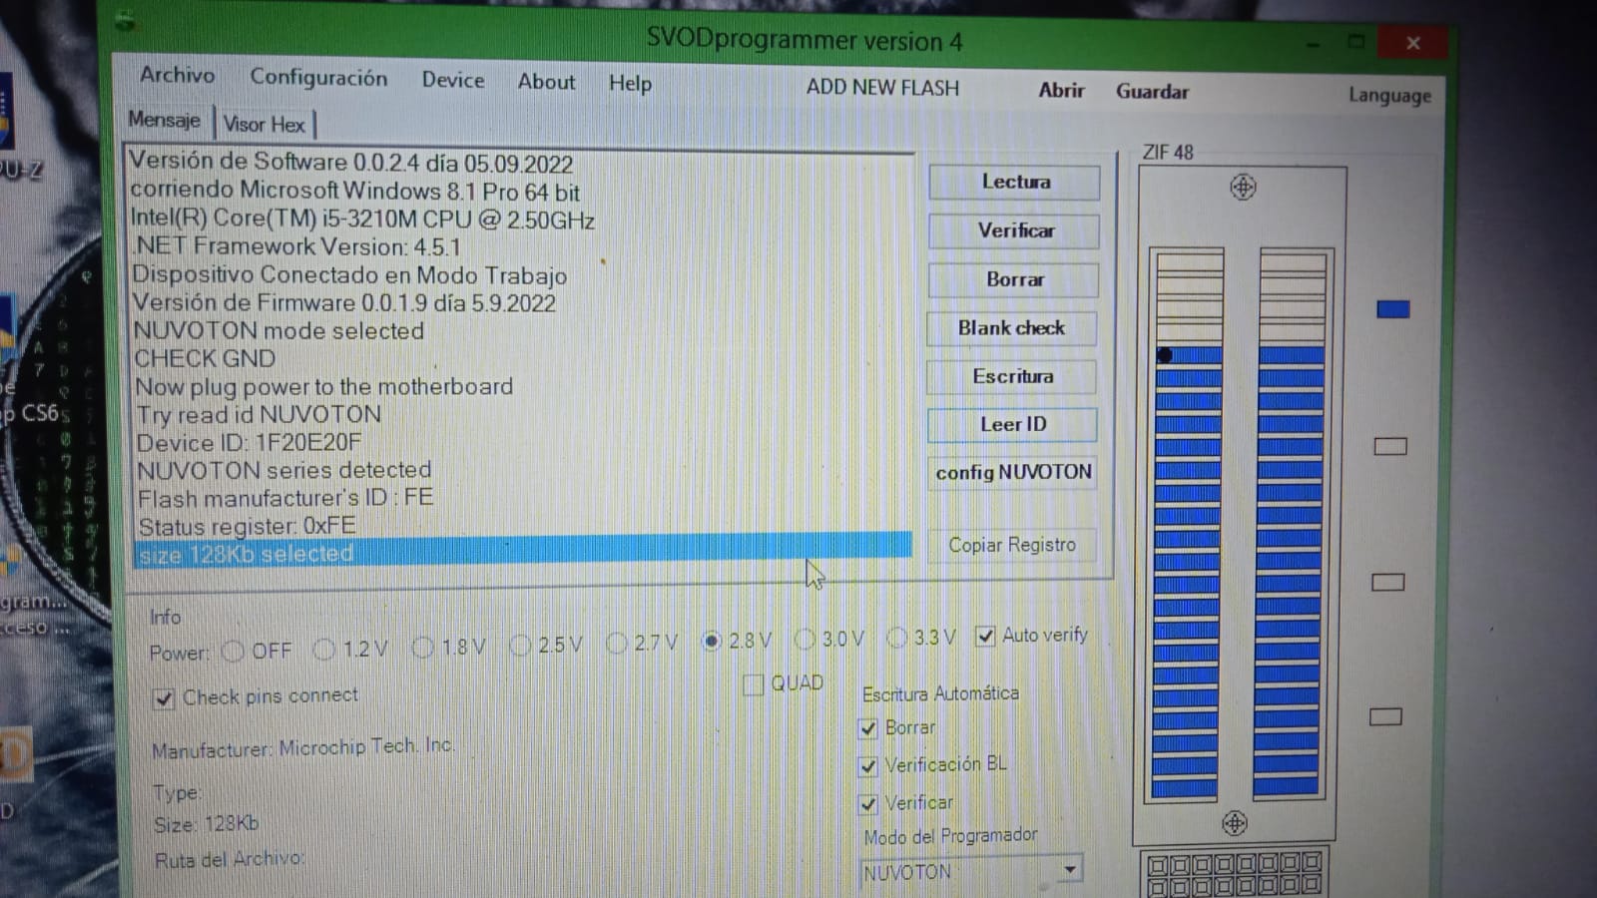The height and width of the screenshot is (898, 1597).
Task: Close the SVODprogrammer window
Action: tap(1412, 43)
